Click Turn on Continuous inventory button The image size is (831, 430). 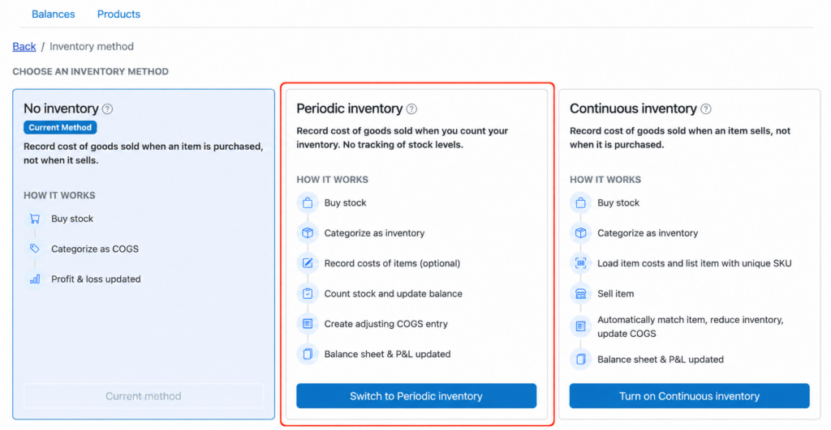689,396
